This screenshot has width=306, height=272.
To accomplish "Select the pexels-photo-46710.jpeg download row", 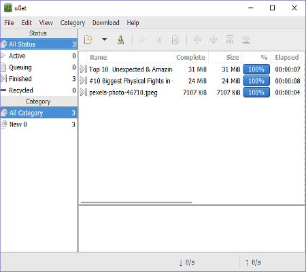I will pyautogui.click(x=191, y=92).
